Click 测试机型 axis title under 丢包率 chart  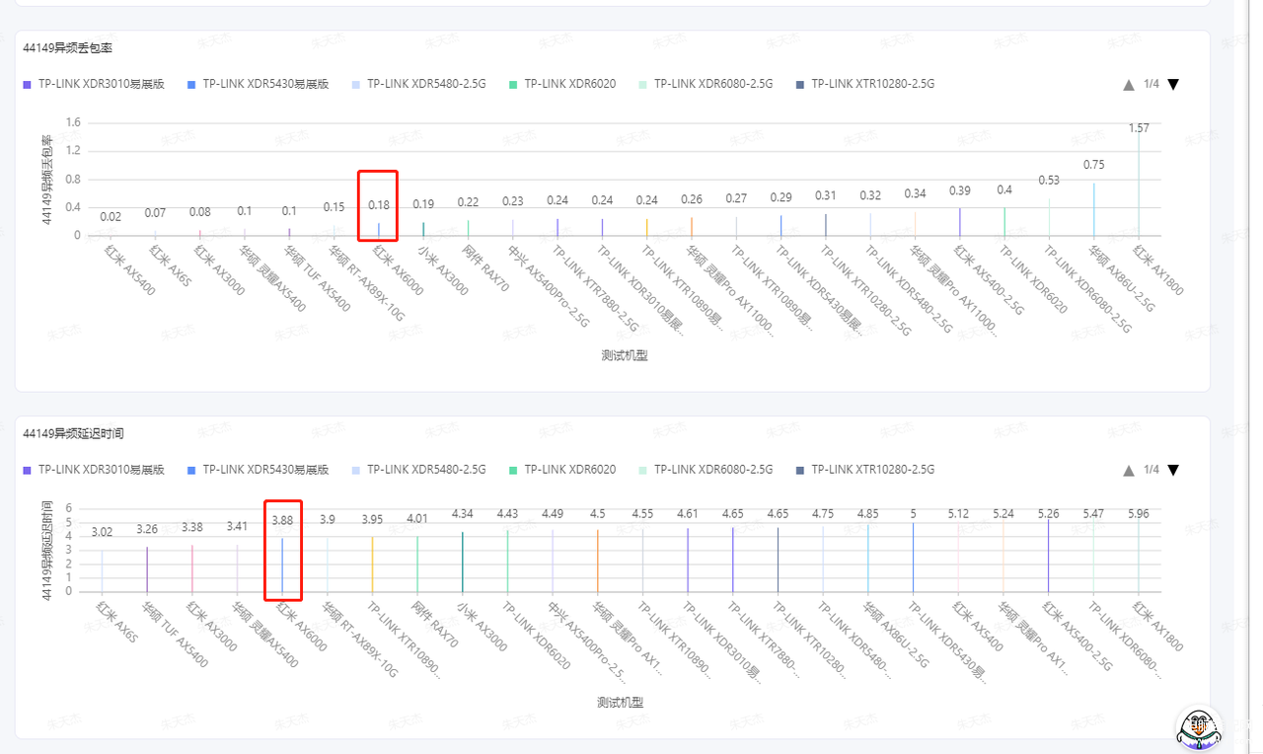point(625,355)
